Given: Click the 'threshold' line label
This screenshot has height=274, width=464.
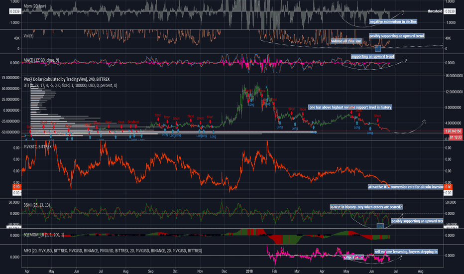Looking at the screenshot, I should tap(435, 11).
